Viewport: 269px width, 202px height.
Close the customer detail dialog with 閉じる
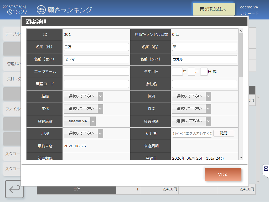(223, 174)
